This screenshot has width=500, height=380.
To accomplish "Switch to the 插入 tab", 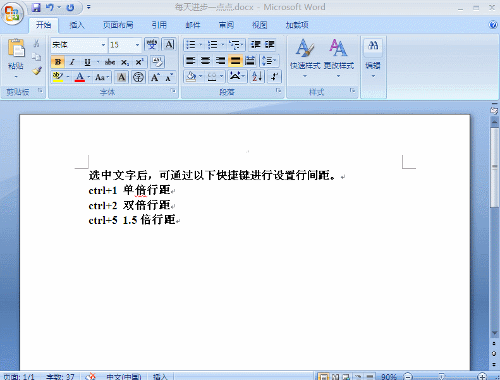I will click(77, 25).
